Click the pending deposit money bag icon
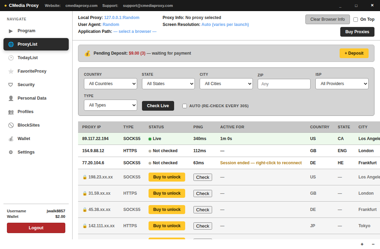This screenshot has height=249, width=380. pos(87,53)
